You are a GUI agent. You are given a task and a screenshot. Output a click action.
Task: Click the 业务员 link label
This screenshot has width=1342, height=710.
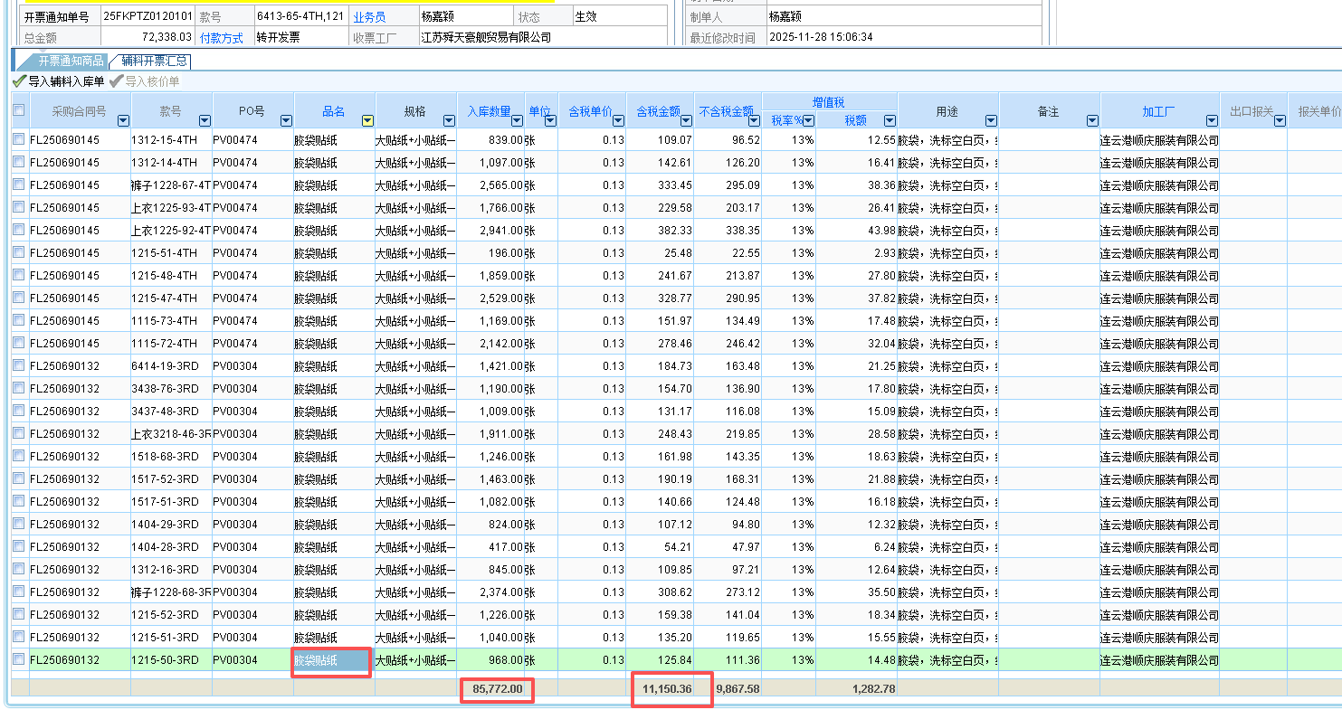(368, 17)
